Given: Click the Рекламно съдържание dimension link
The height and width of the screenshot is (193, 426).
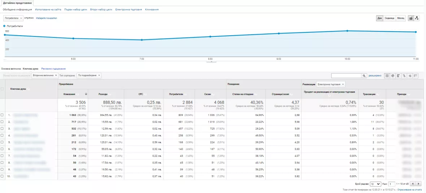Looking at the screenshot, I should [53, 69].
